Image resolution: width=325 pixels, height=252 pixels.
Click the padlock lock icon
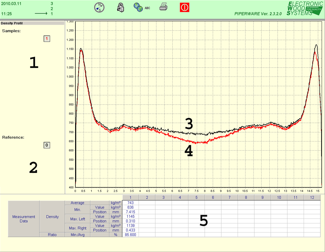pos(120,8)
